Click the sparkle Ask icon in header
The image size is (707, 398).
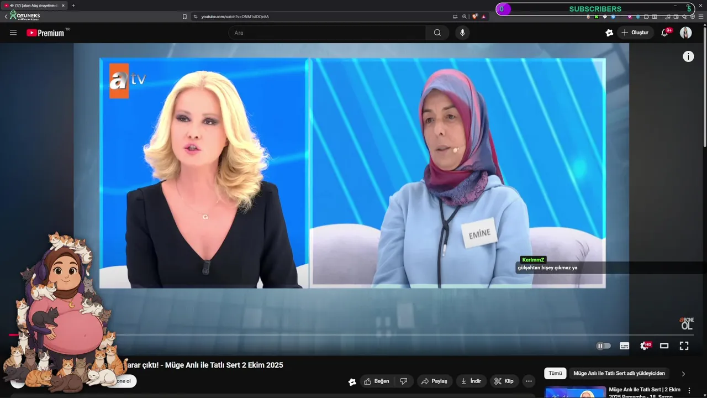(x=609, y=33)
